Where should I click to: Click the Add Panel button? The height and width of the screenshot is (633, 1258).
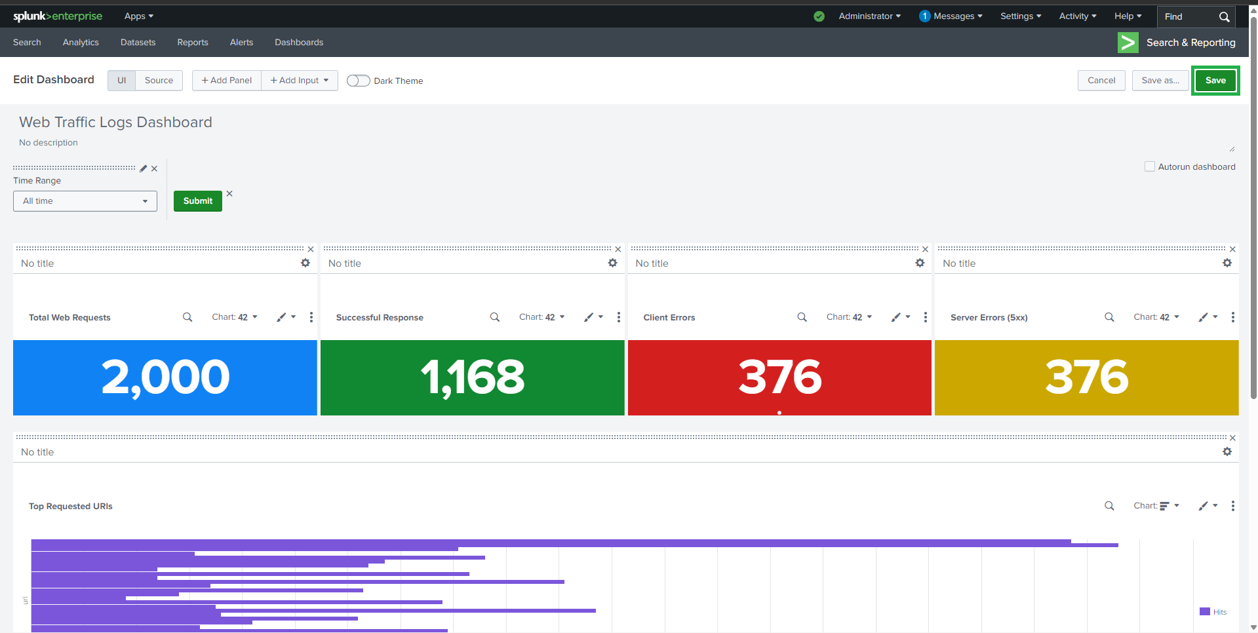tap(227, 81)
